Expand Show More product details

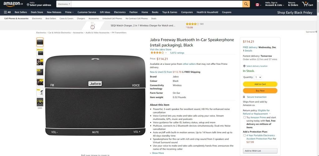pos(157,153)
